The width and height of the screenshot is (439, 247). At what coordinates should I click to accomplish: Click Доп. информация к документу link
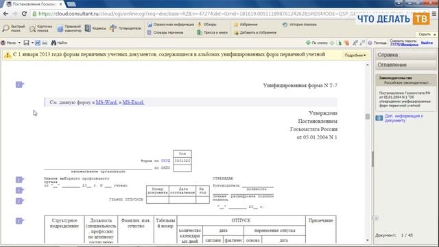tap(404, 118)
